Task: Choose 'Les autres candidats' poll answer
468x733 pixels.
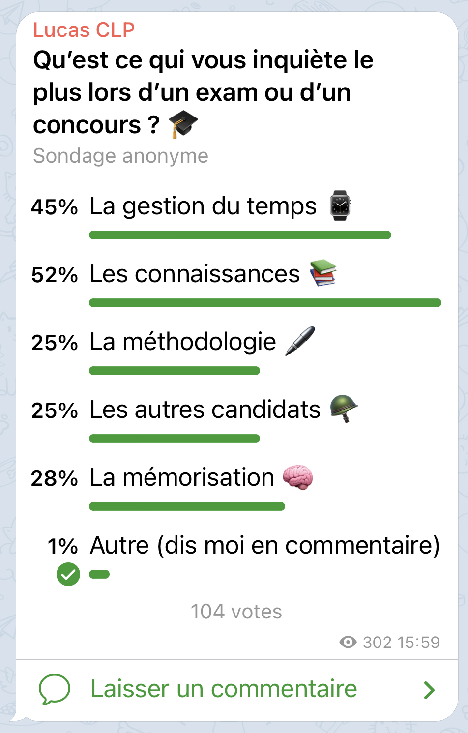Action: point(205,410)
